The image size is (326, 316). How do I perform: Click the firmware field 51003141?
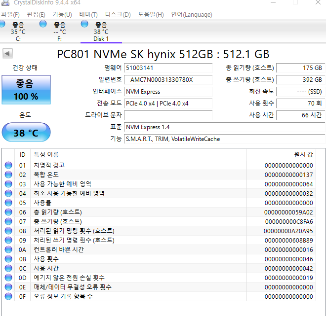(168, 68)
